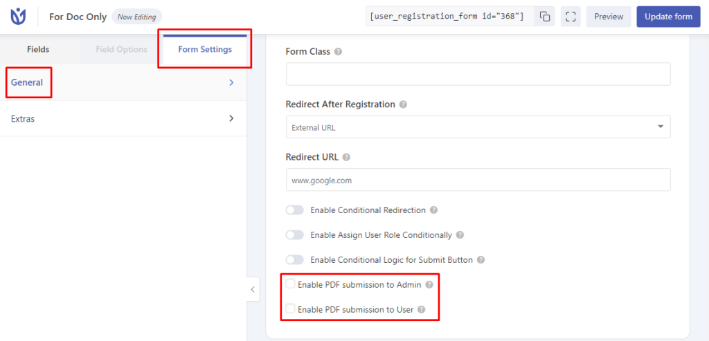Click help icon beside Redirect After Registration
Screen dimensions: 709x341
tap(403, 104)
